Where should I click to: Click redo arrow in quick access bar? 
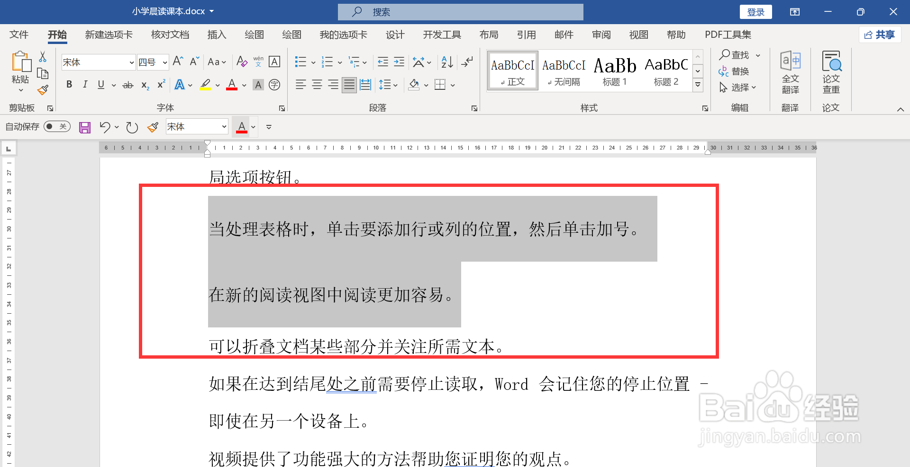(132, 127)
